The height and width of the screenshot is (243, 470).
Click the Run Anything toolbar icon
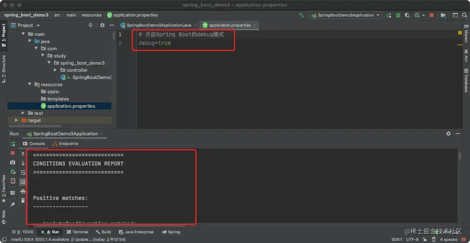pyautogui.click(x=455, y=15)
